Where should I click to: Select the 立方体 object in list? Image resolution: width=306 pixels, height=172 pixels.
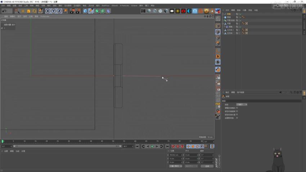pyautogui.click(x=230, y=33)
